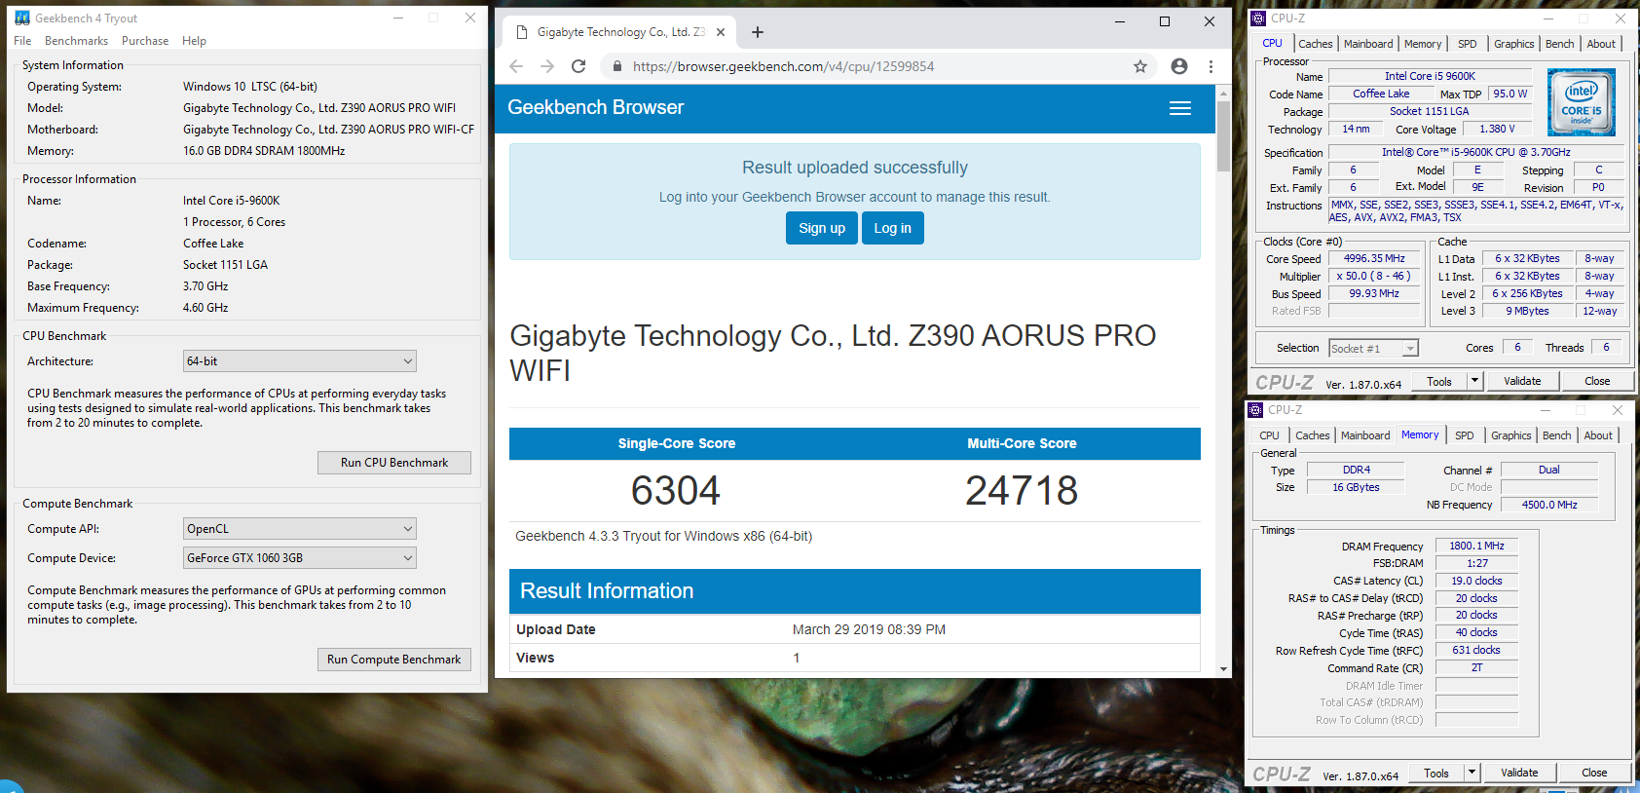Click the scrollbar up arrow in browser
Viewport: 1640px width, 793px height.
tap(1223, 94)
